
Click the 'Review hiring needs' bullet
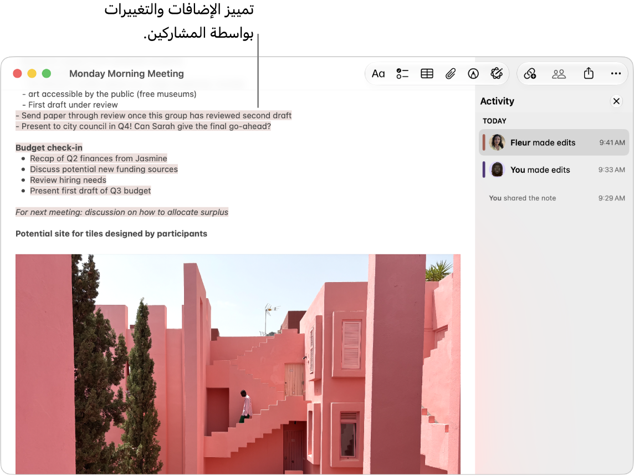coord(68,180)
